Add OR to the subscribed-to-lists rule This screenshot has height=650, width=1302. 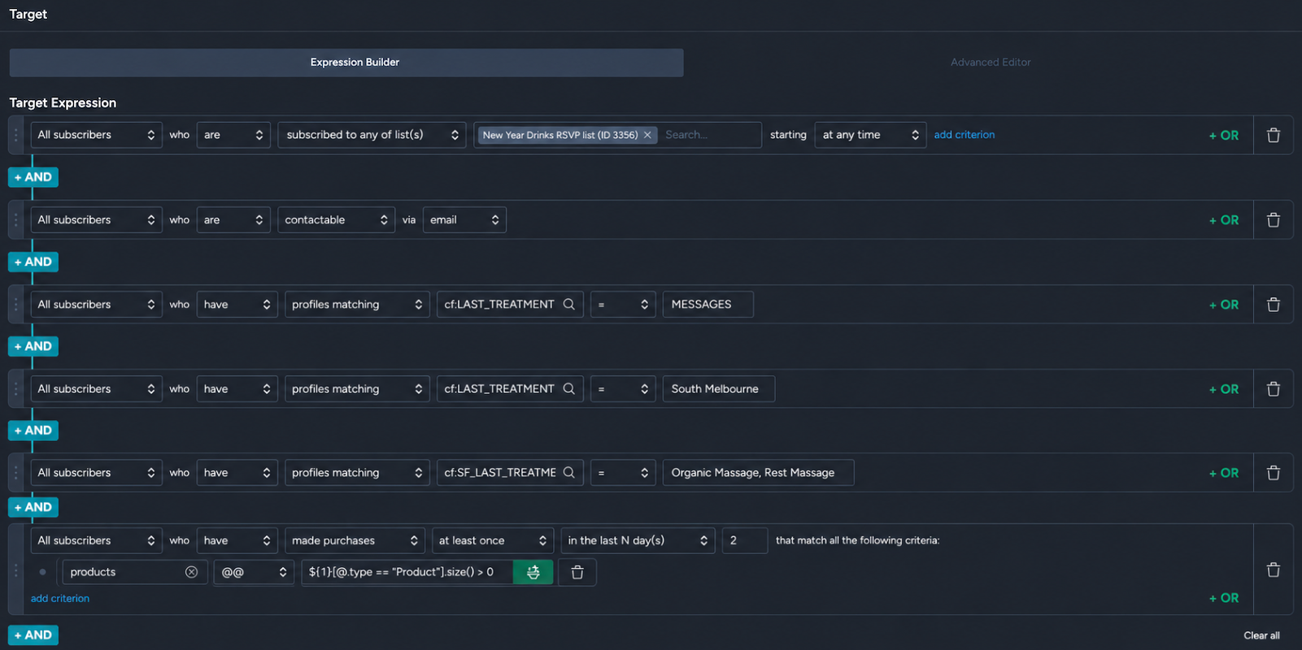coord(1224,136)
